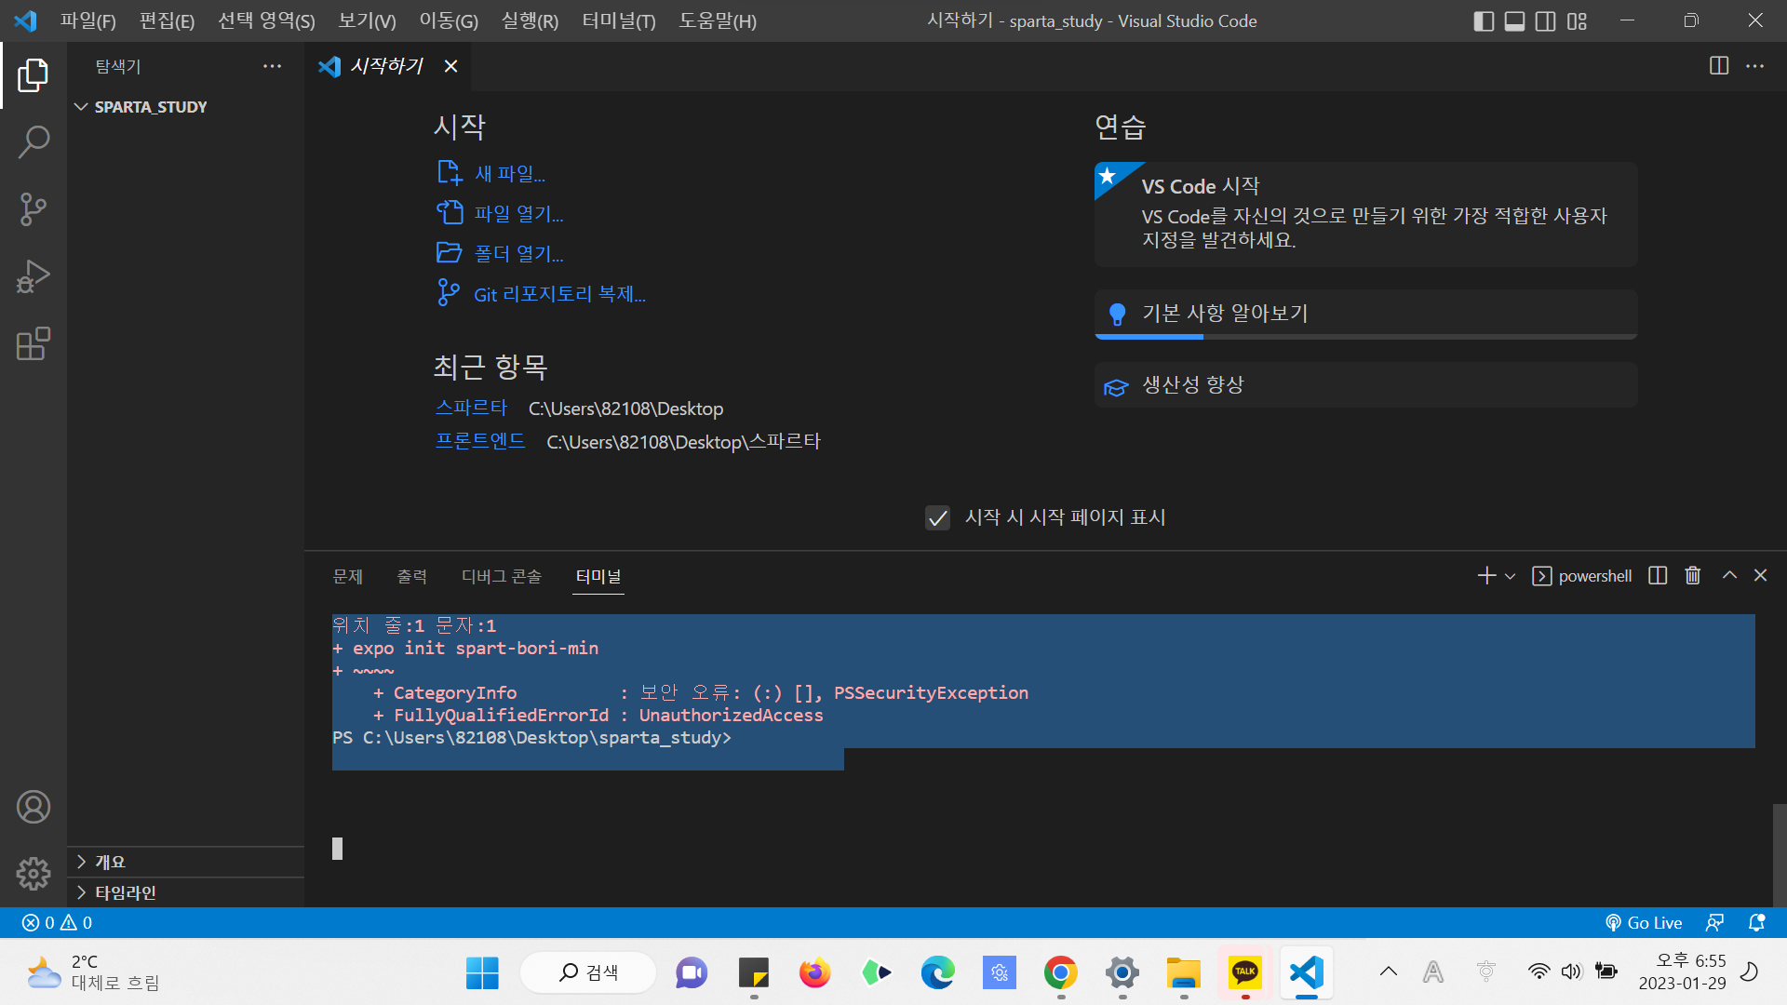Viewport: 1787px width, 1005px height.
Task: Switch to the 터미널 panel tab
Action: pos(598,576)
